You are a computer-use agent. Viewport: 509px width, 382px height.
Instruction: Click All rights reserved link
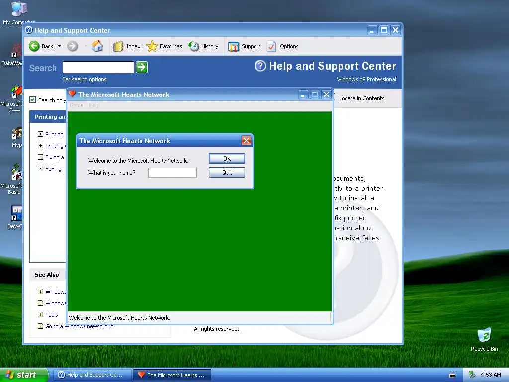[x=217, y=329]
